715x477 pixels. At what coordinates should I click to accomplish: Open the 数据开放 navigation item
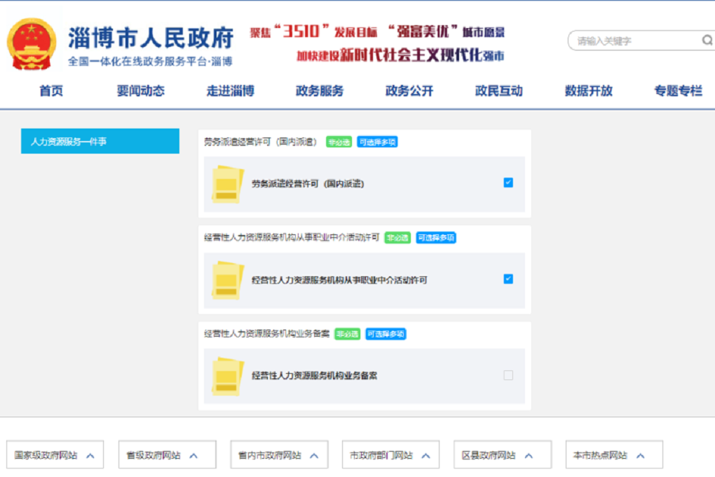click(x=589, y=91)
